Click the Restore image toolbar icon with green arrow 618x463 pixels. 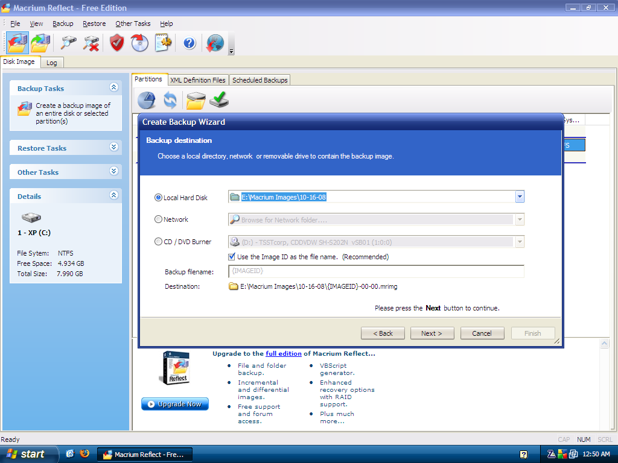pos(40,43)
